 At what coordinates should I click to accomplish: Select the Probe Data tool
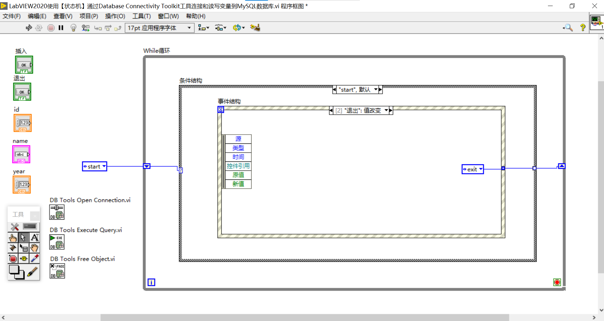24,259
